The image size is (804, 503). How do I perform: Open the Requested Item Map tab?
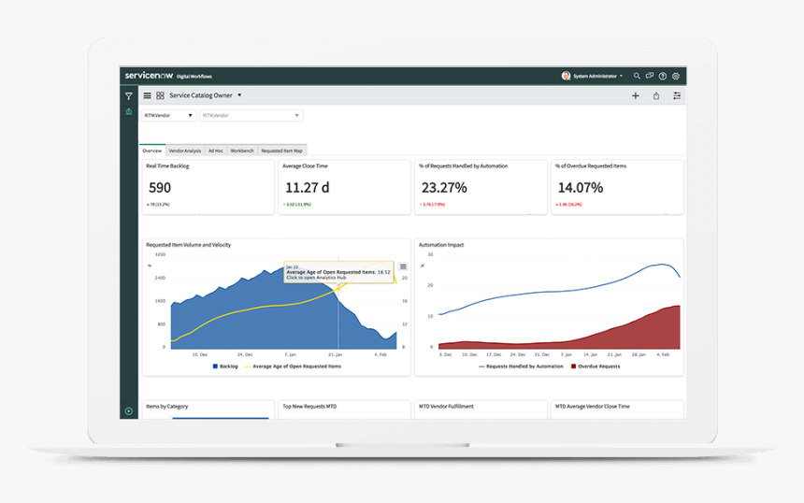282,151
